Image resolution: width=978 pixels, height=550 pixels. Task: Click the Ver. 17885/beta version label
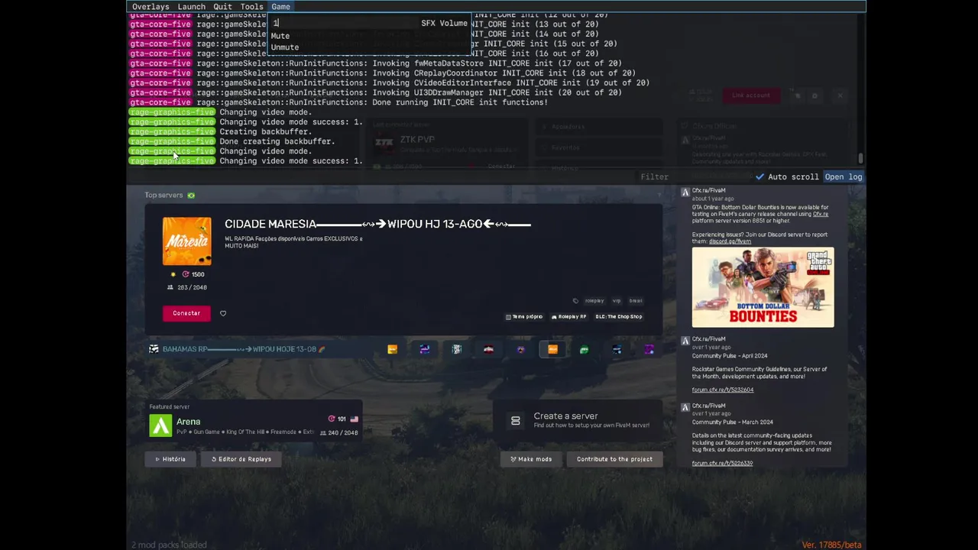coord(831,545)
